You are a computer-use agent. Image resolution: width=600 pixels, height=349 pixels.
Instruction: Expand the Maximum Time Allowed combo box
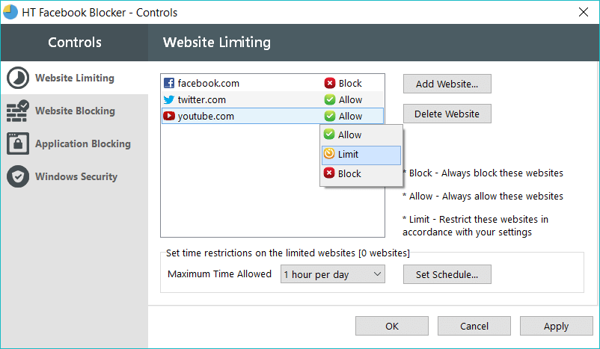tap(332, 274)
